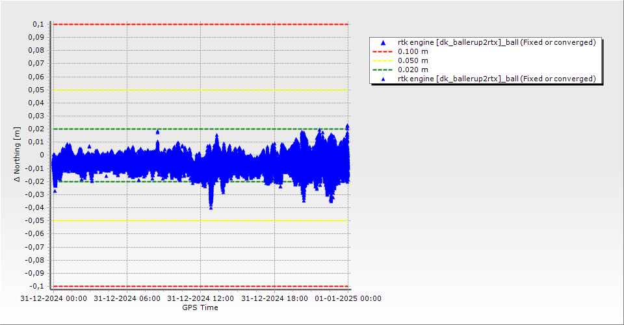Image resolution: width=624 pixels, height=325 pixels.
Task: Click the '0,1' top y-axis tick label
Action: tap(38, 24)
